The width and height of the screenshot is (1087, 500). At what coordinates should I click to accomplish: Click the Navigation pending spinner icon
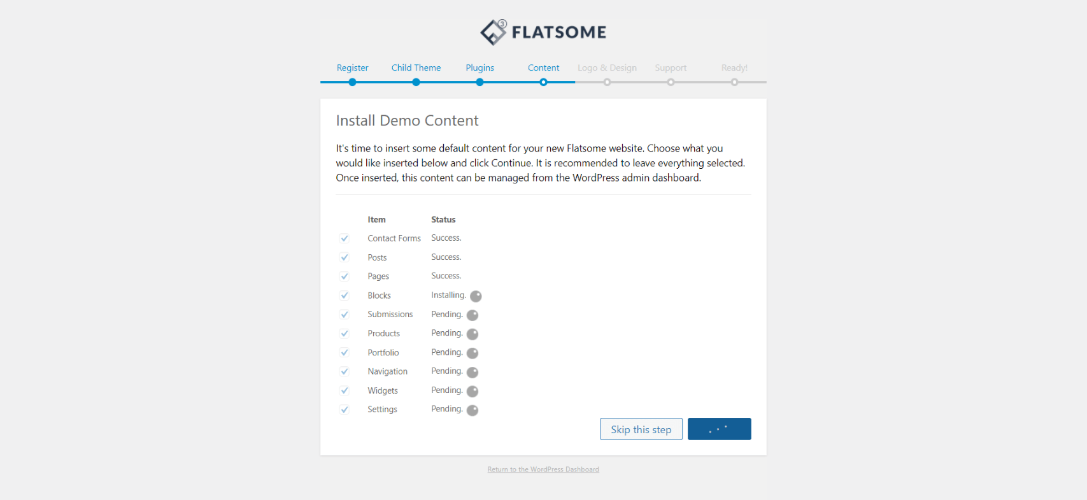click(x=472, y=373)
